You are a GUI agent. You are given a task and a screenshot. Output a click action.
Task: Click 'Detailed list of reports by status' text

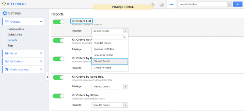point(88,99)
